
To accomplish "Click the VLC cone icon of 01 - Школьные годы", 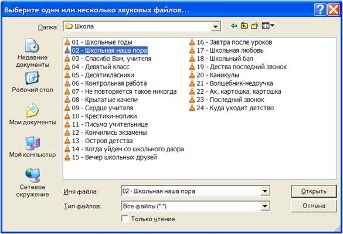I will 67,42.
